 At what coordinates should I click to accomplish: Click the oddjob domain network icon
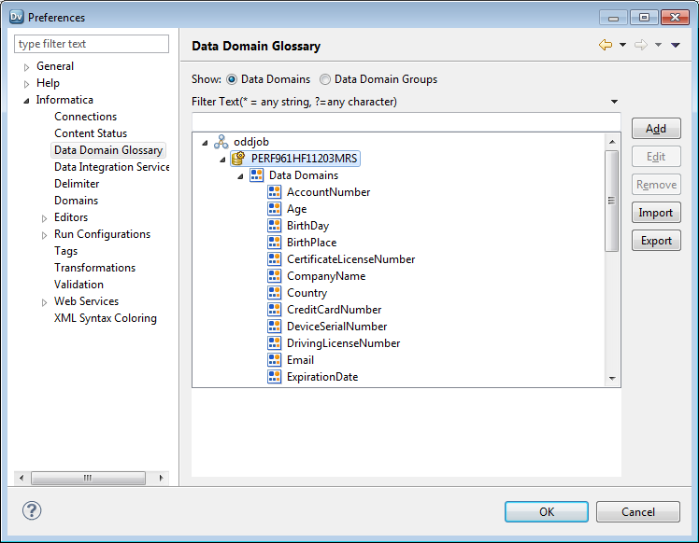(x=221, y=142)
